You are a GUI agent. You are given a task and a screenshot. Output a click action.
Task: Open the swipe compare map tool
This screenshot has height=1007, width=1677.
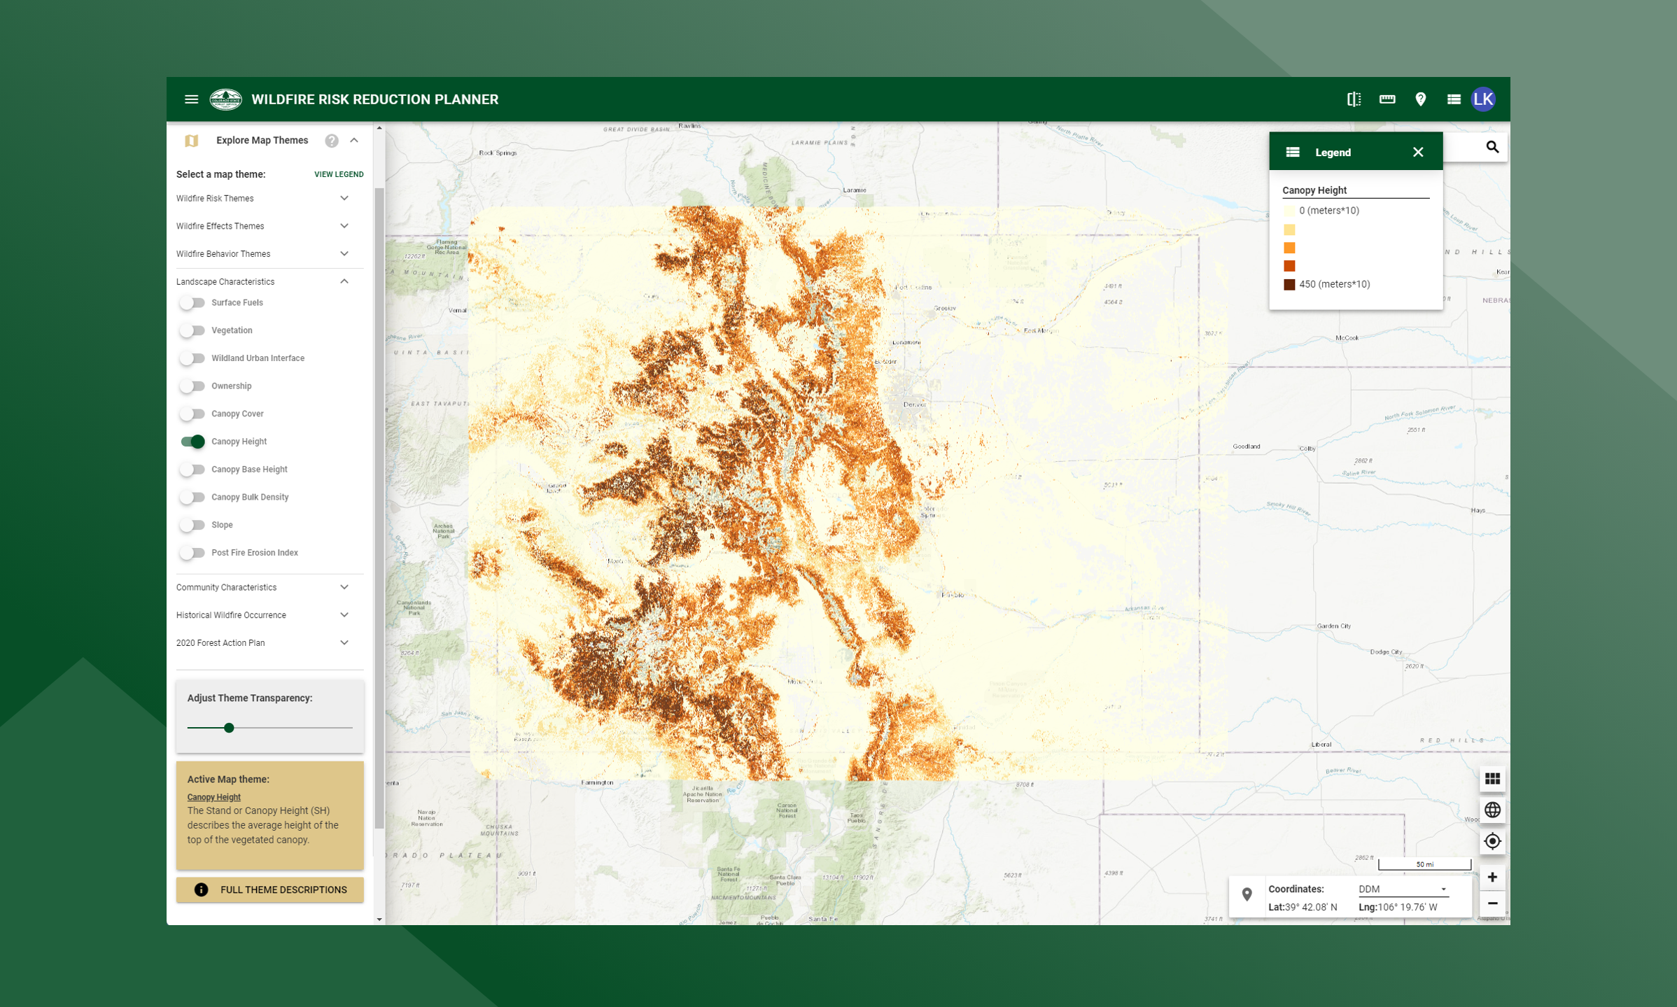tap(1354, 99)
